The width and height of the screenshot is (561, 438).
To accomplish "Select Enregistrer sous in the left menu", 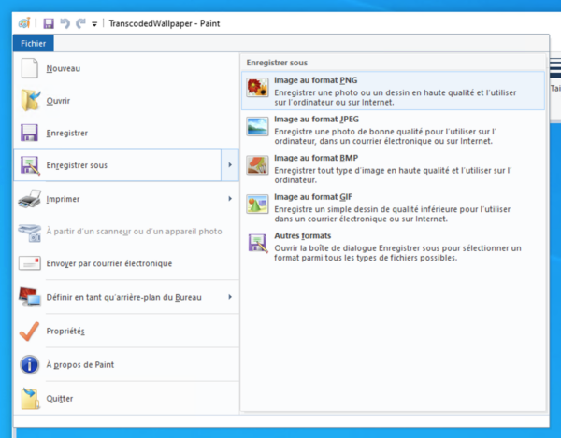I will point(117,165).
